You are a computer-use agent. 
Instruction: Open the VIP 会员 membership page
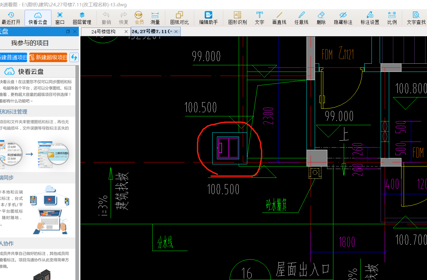(139, 18)
